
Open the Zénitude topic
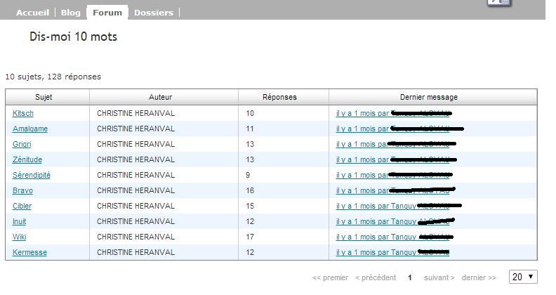click(x=27, y=159)
